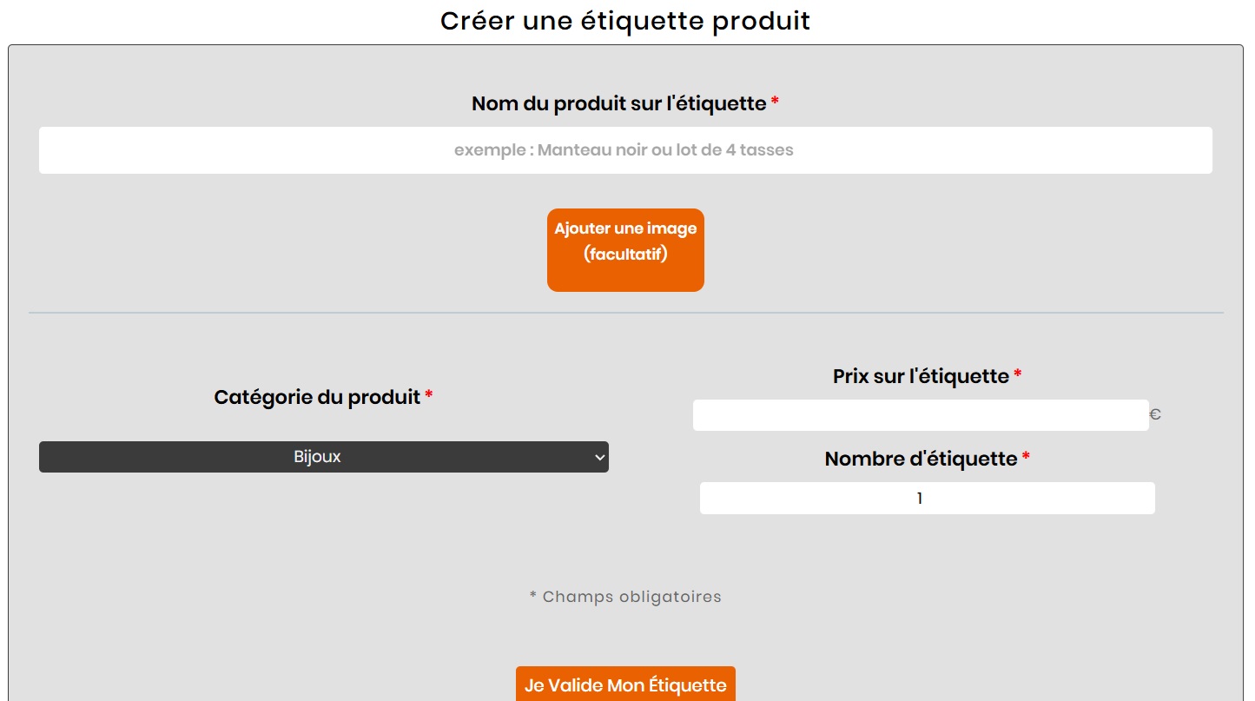Click the 'Nombre d'étiquette' label text
Image resolution: width=1255 pixels, height=701 pixels.
tap(921, 459)
